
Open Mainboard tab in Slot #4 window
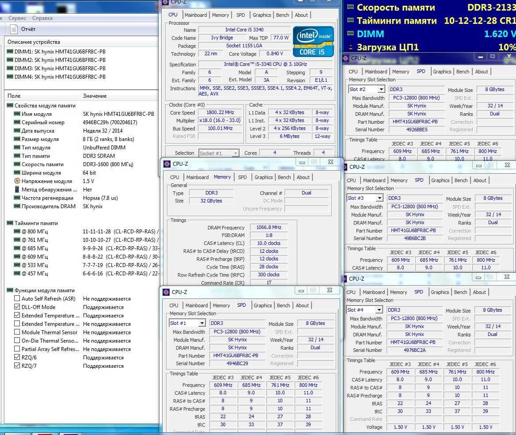[x=373, y=292]
